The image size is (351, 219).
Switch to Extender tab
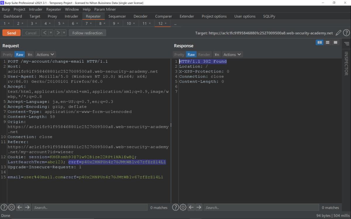click(x=187, y=16)
